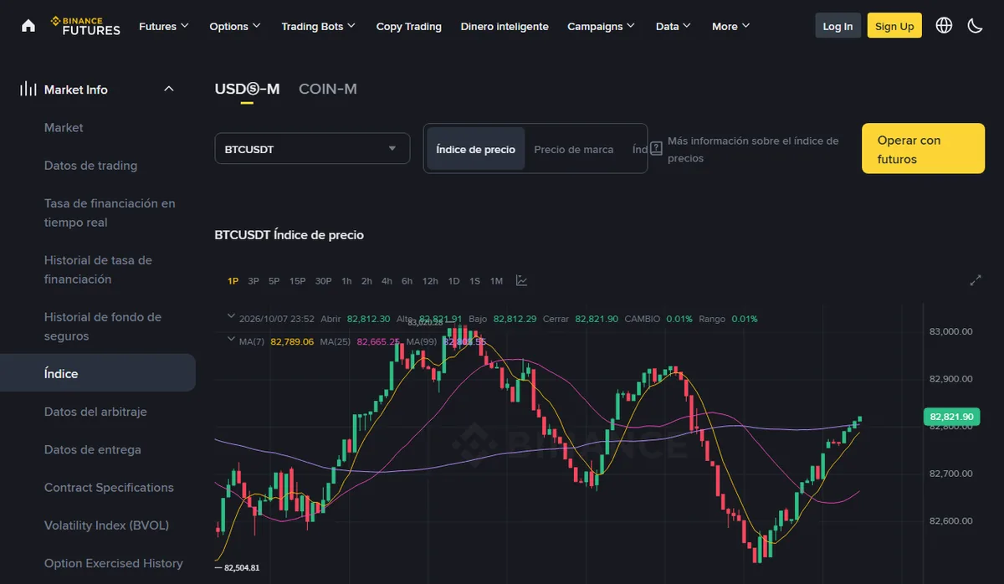Expand chart to fullscreen
Screen dimensions: 1004x584
976,280
